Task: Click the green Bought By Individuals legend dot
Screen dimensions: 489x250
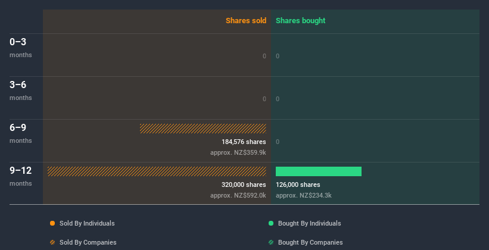Action: [x=271, y=223]
